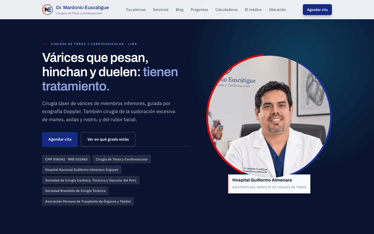
Task: Click the CMP 056542 · RNE 032483 badge
Action: click(66, 159)
